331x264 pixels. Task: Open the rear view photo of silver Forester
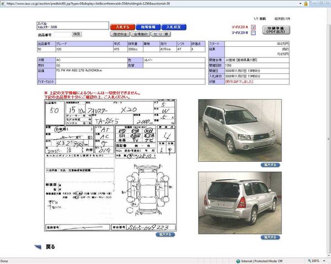[240, 203]
